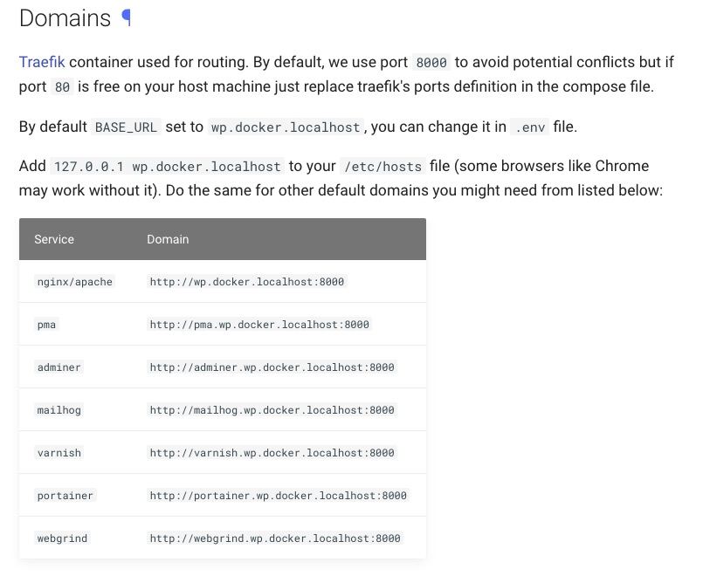Screen dimensions: 703x576
Task: Click the 8000 port inline code
Action: click(x=431, y=62)
